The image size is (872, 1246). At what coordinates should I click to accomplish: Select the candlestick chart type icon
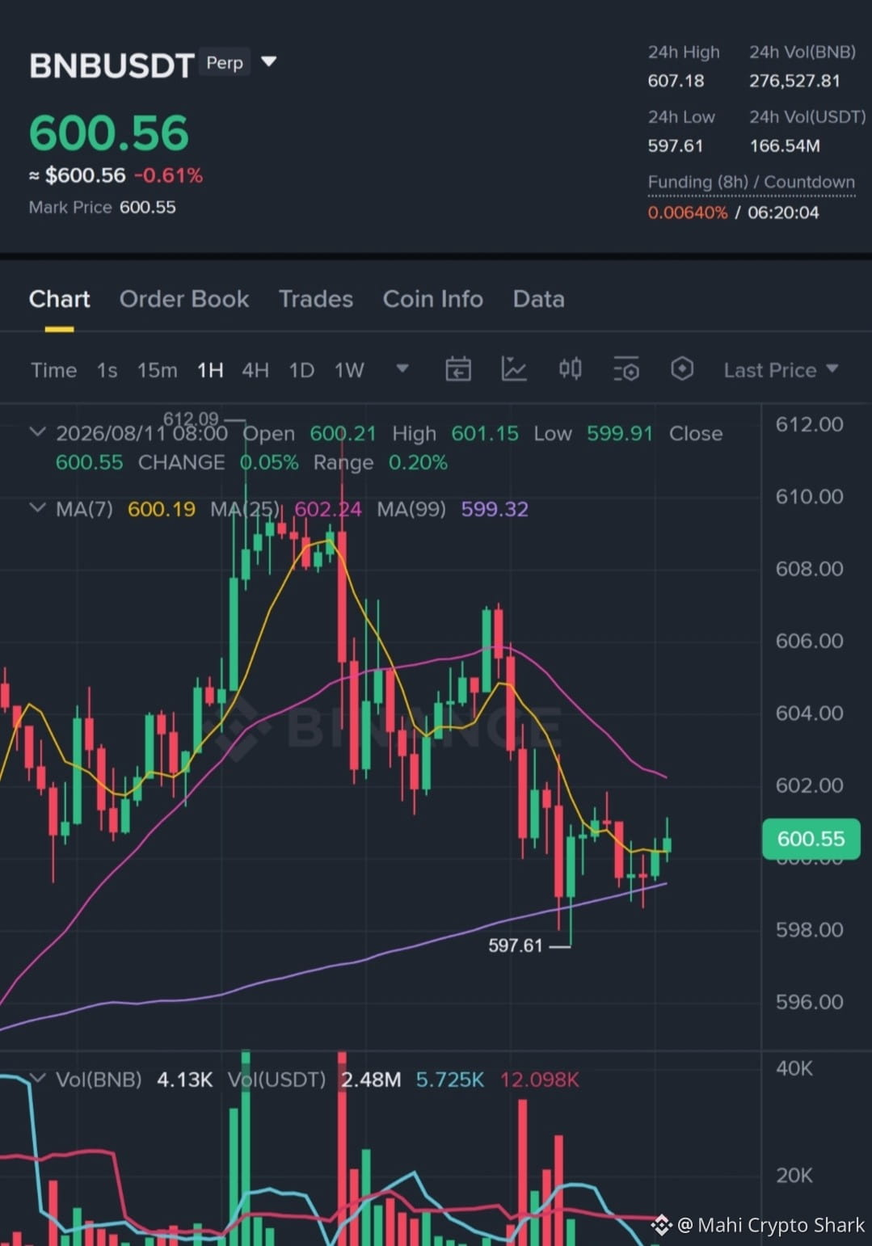point(570,369)
